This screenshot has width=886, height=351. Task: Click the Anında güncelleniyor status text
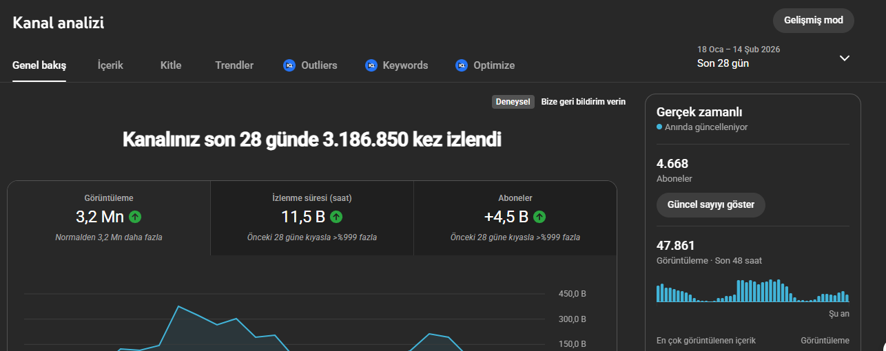pos(706,127)
